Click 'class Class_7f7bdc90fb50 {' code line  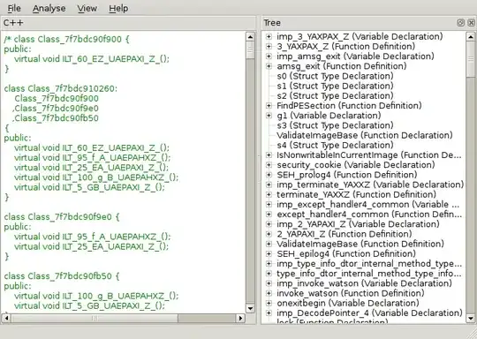tap(62, 276)
